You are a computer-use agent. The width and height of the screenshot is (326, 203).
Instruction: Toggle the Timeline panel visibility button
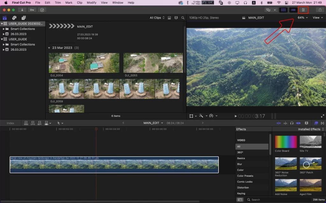point(293,10)
